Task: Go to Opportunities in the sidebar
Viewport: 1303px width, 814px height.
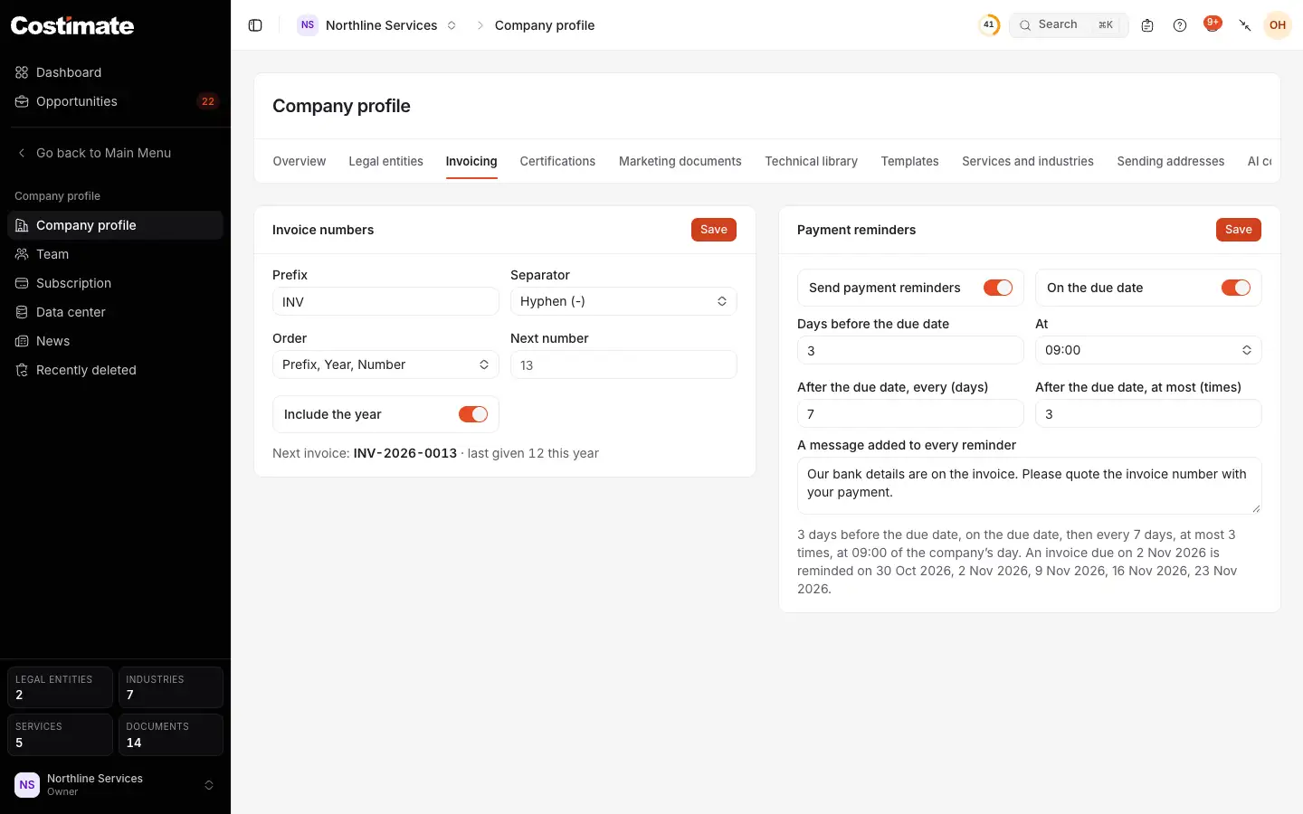Action: point(115,101)
